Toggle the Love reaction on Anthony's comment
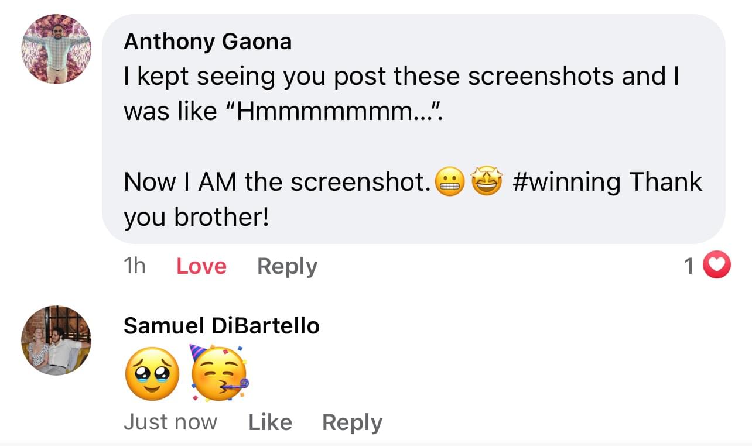 [x=201, y=267]
